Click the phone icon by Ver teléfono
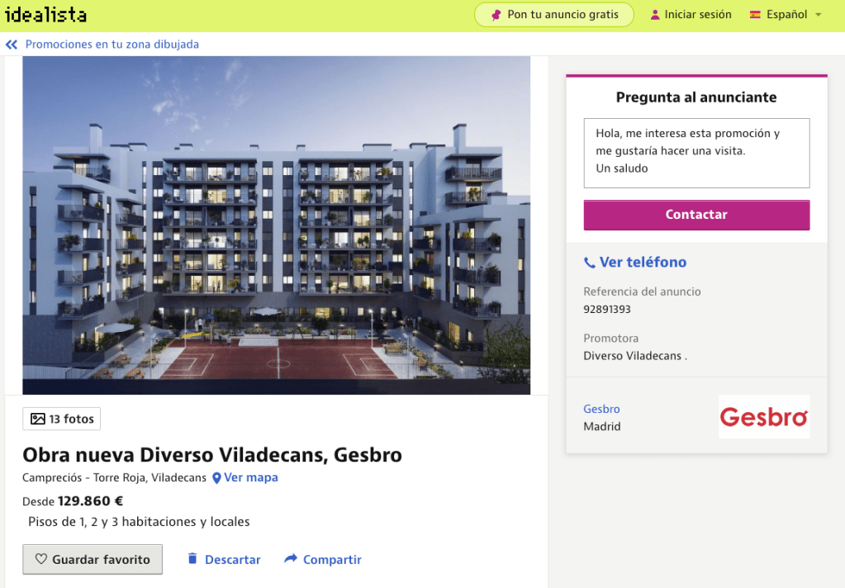 click(x=590, y=263)
